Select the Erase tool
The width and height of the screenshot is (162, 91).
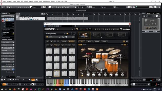tap(56, 7)
